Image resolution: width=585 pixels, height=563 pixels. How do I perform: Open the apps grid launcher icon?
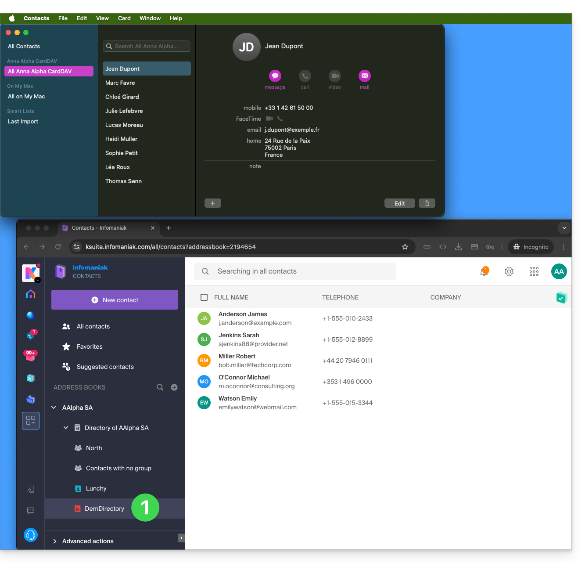click(534, 271)
